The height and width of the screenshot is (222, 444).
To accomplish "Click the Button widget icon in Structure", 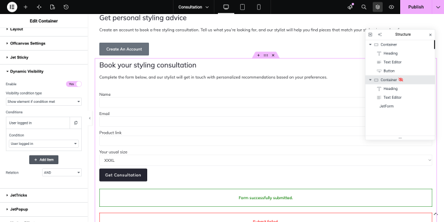I will coord(379,71).
